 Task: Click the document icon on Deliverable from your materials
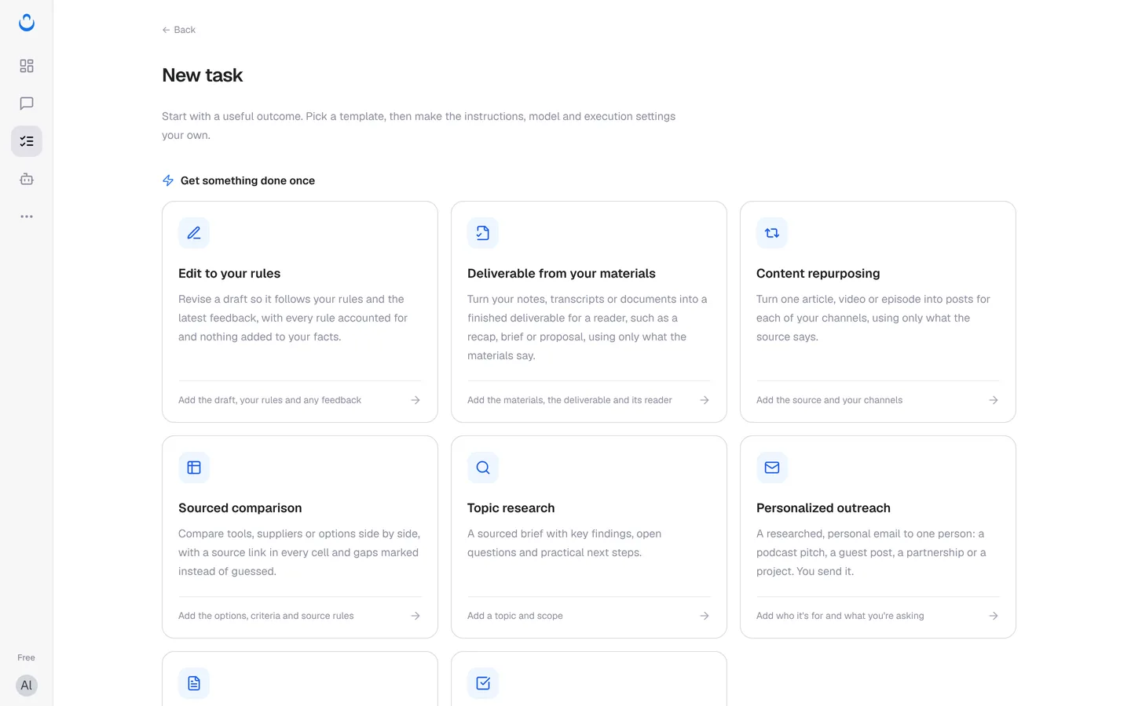[x=483, y=233]
